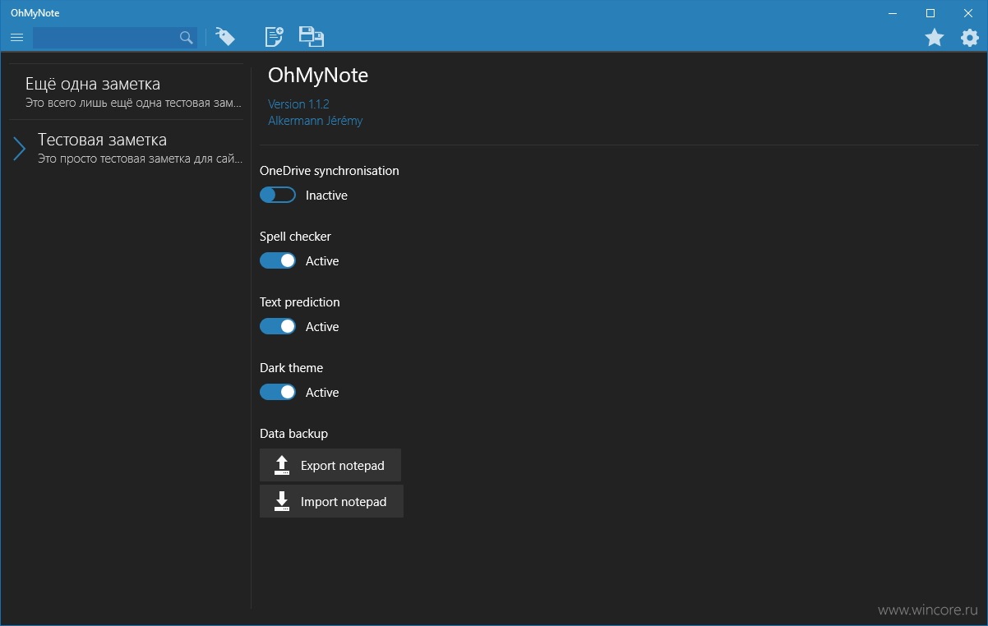The height and width of the screenshot is (626, 988).
Task: Click Export notepad button
Action: (330, 465)
